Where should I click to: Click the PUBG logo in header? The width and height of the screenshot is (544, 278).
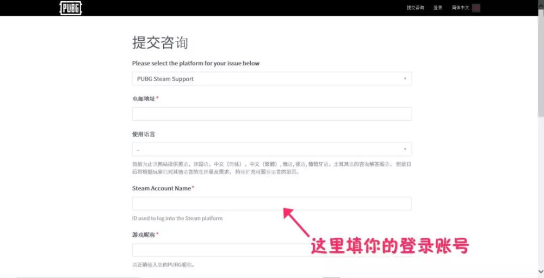point(71,8)
